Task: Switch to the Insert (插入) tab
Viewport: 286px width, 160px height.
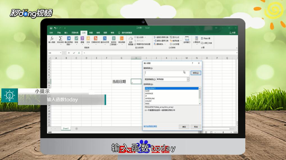Action: click(66, 33)
